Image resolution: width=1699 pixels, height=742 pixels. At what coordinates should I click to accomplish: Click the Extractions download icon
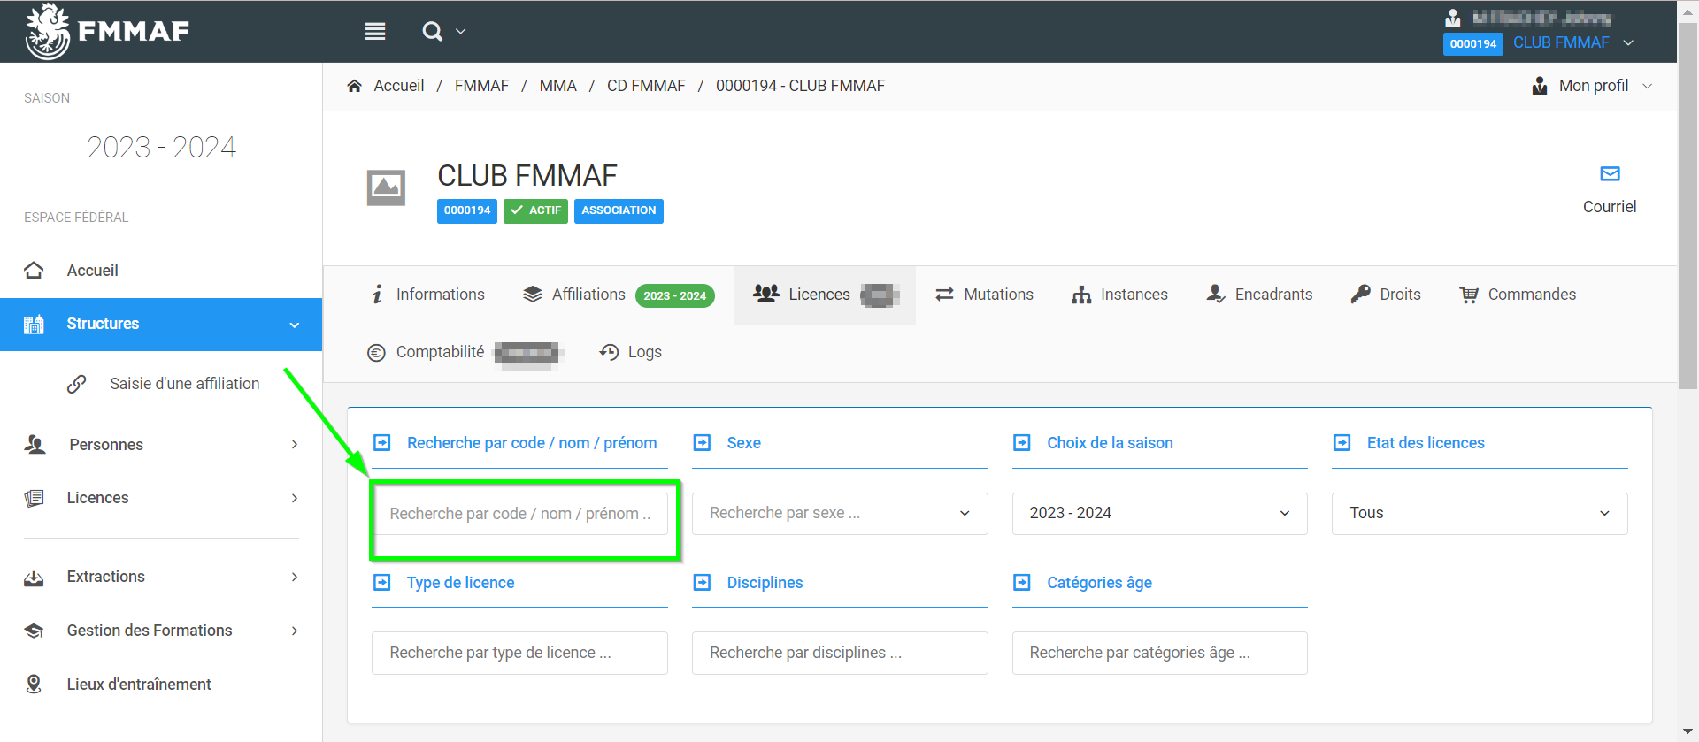click(x=34, y=578)
